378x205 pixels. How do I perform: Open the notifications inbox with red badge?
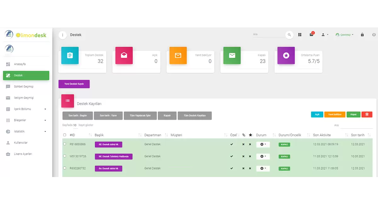point(312,35)
